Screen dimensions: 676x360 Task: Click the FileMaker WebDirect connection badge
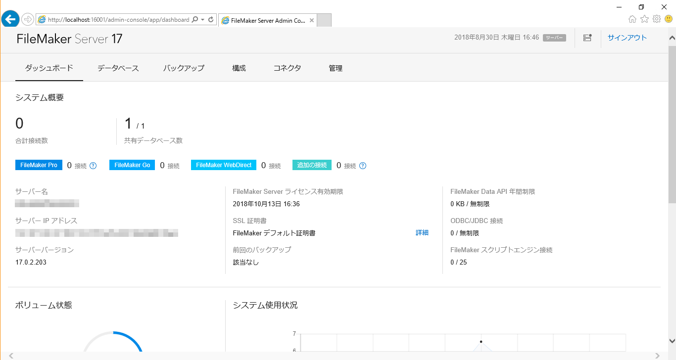pos(223,165)
